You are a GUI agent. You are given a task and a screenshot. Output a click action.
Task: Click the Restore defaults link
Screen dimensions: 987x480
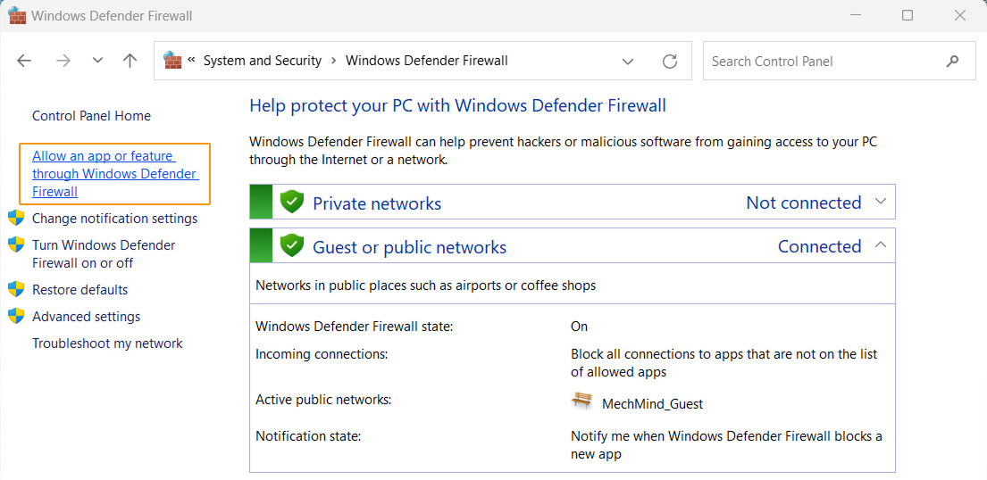[x=79, y=290]
